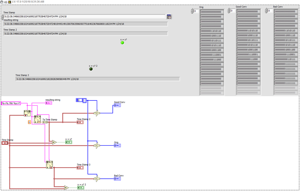300x191 pixels.
Task: Select Equal node feeding x = y? 2 terminal
Action: pos(66,188)
